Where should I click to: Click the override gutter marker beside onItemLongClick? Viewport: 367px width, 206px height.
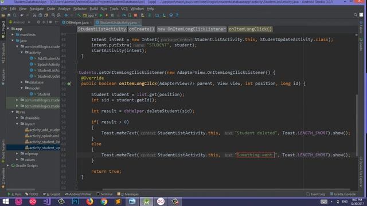[x=69, y=84]
